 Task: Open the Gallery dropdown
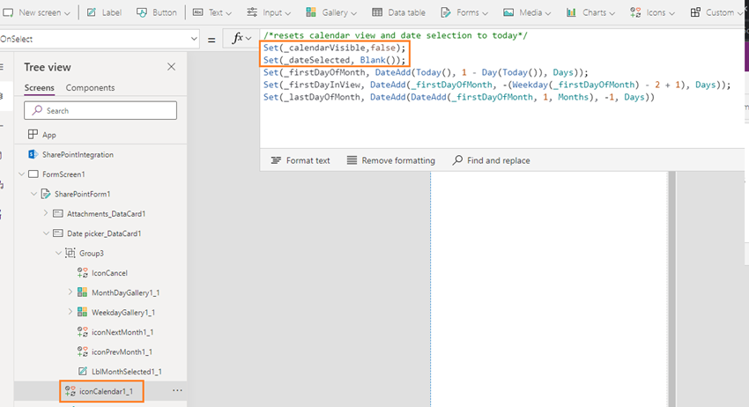point(331,12)
